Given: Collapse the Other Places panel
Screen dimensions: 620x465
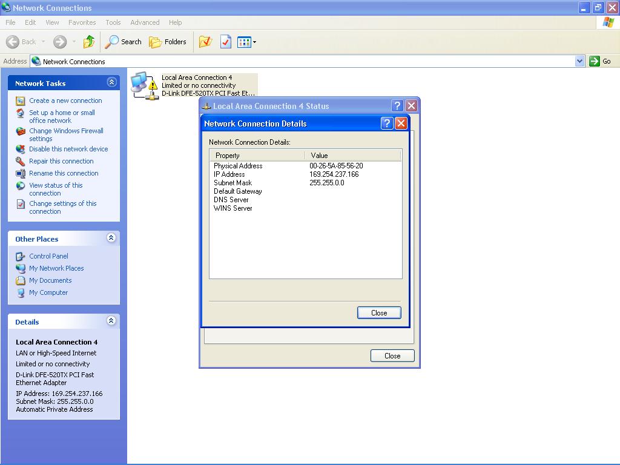Looking at the screenshot, I should [x=111, y=238].
